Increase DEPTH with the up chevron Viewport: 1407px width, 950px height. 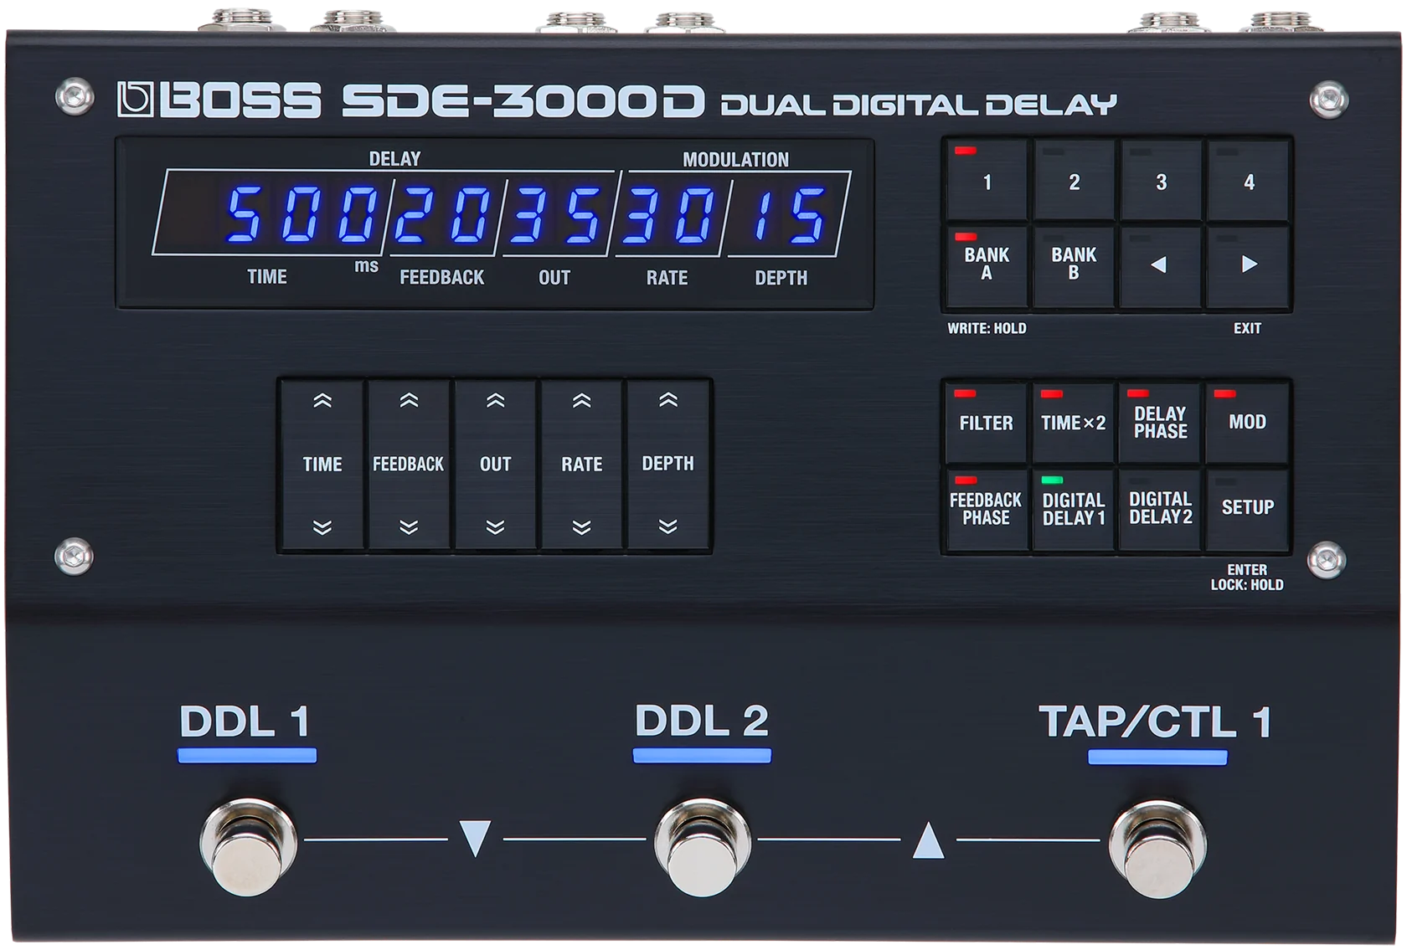point(668,401)
